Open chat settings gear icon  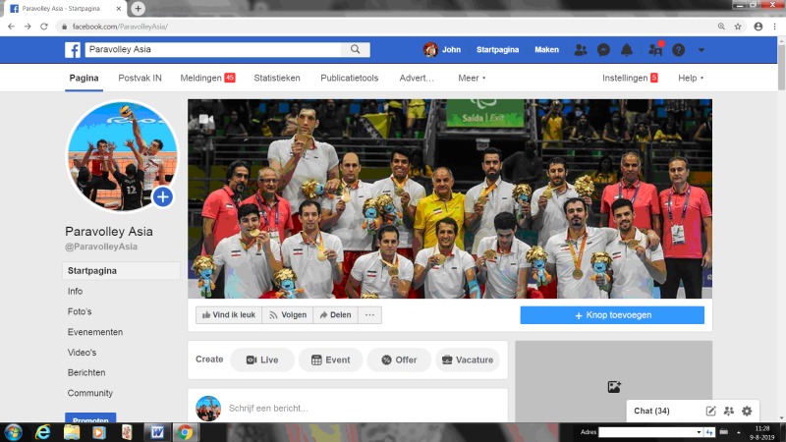[x=747, y=411]
